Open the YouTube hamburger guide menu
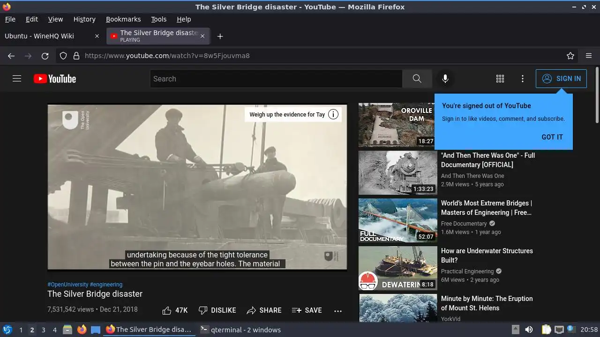Screen dimensions: 600x337 [17, 79]
